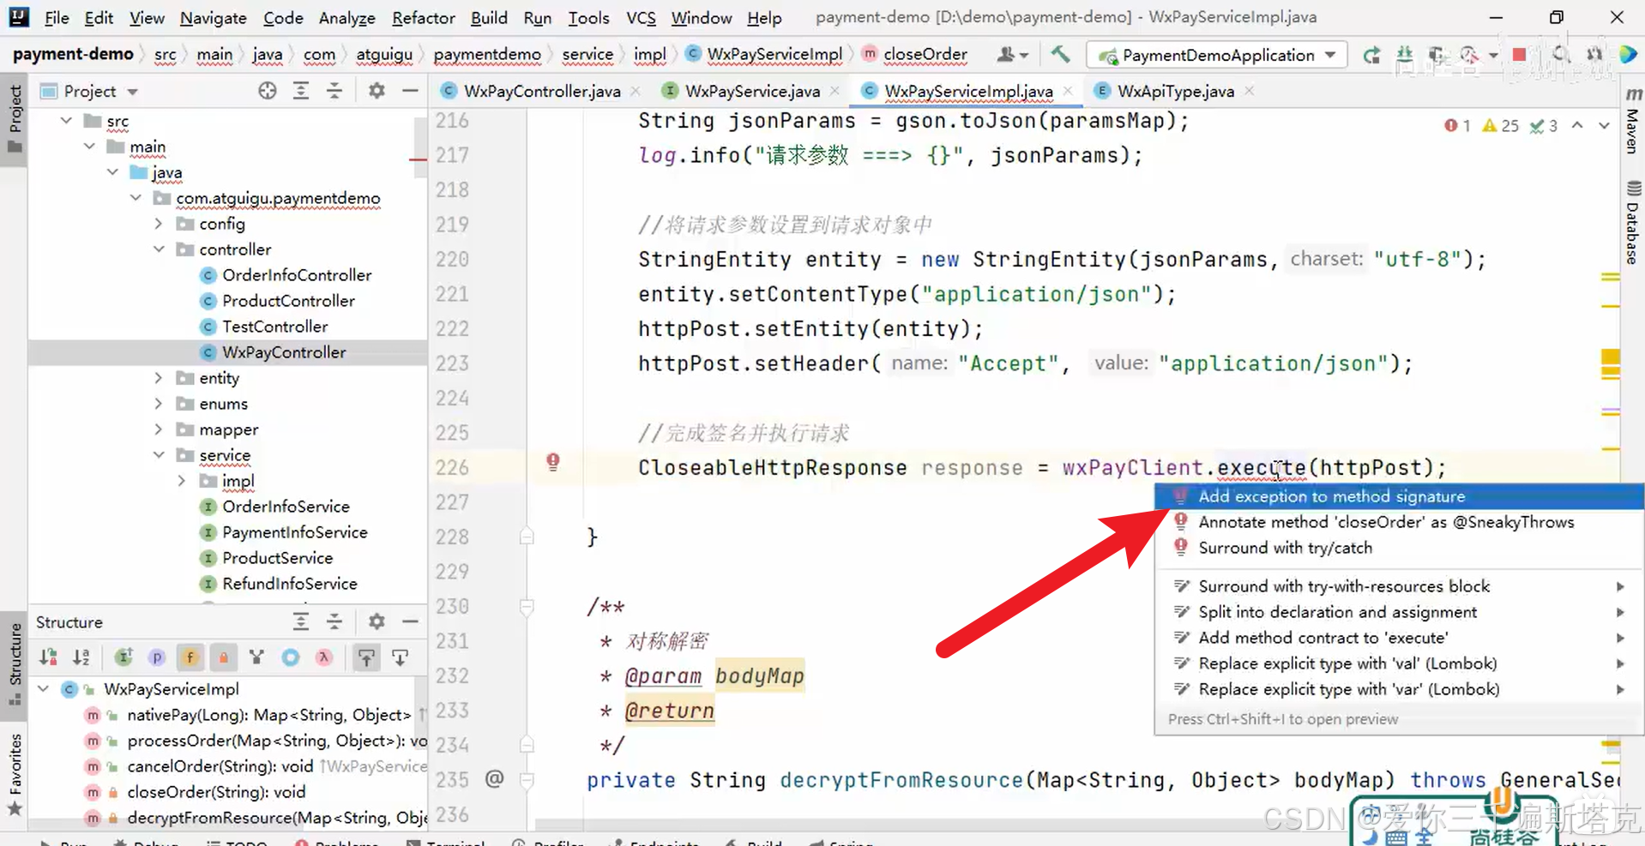This screenshot has width=1645, height=846.
Task: Close the WxPayController.java tab
Action: tap(636, 91)
